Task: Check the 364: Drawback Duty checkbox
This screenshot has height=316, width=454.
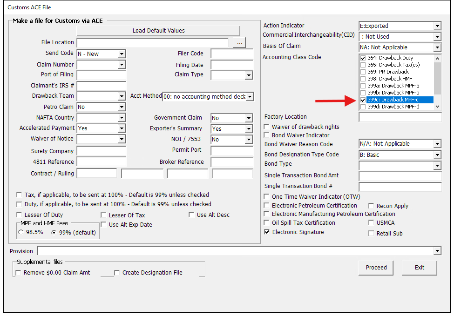Action: (363, 58)
